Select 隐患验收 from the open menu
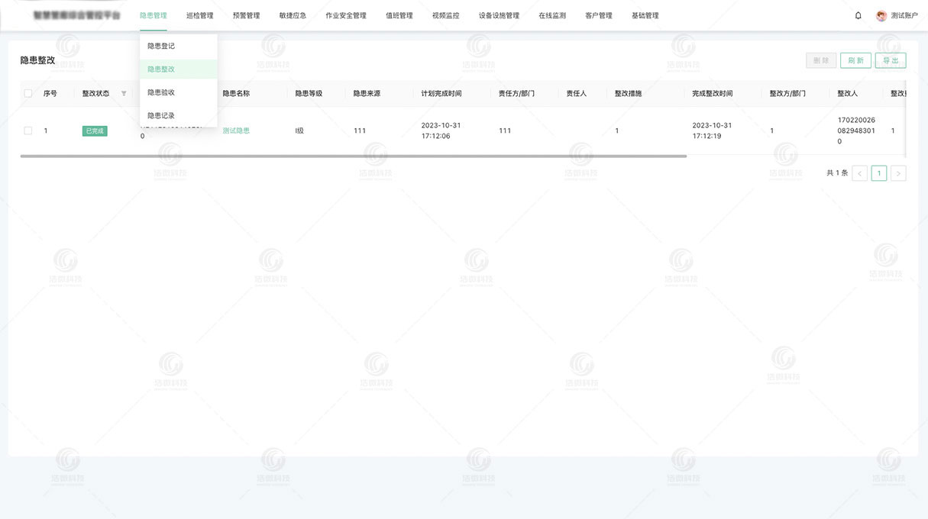This screenshot has width=928, height=519. (163, 92)
